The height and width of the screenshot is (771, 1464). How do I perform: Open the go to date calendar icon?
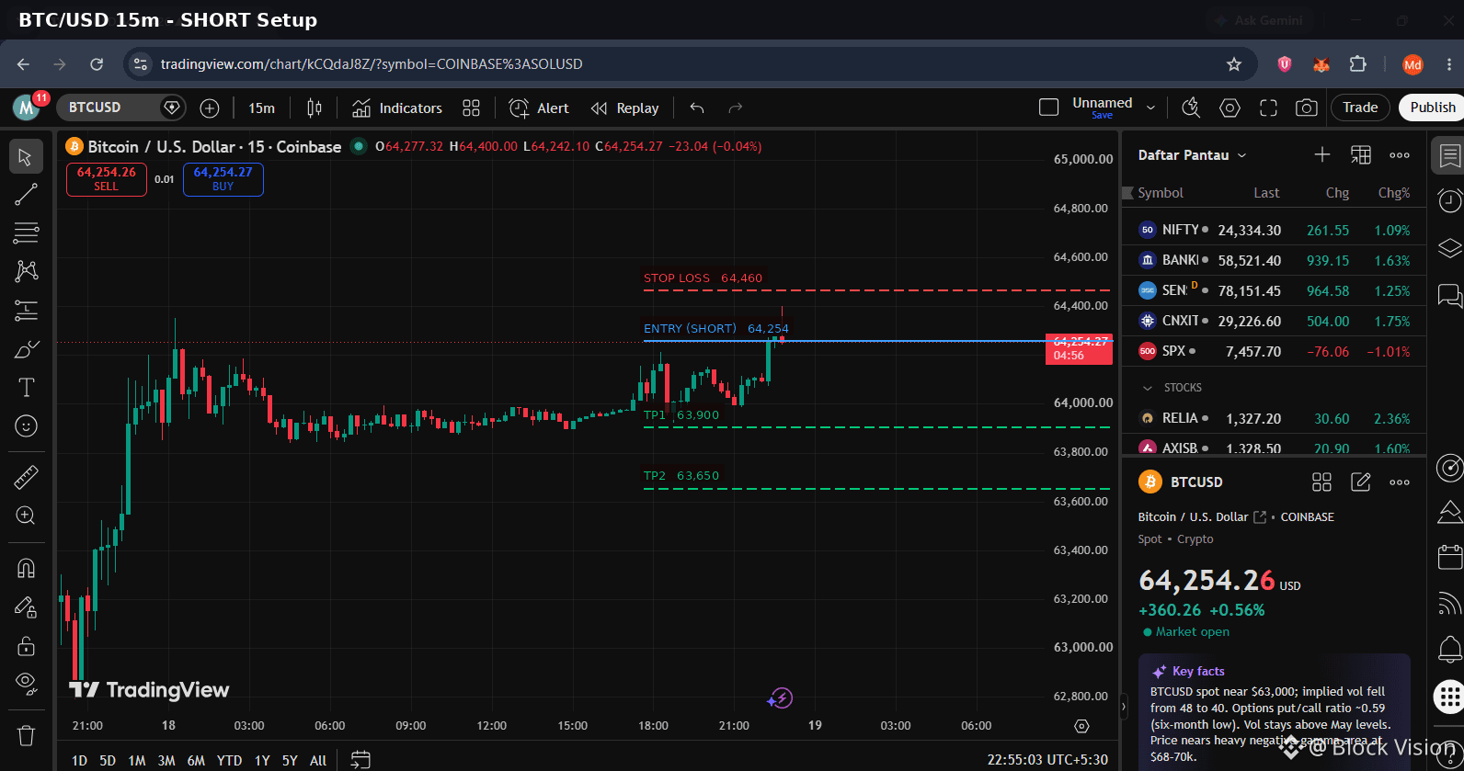tap(360, 760)
